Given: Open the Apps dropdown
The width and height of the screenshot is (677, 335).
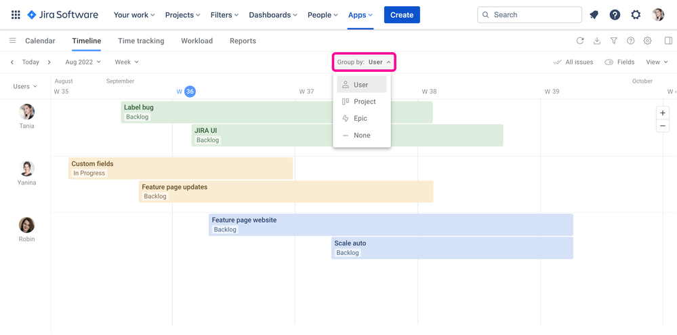Looking at the screenshot, I should coord(361,15).
